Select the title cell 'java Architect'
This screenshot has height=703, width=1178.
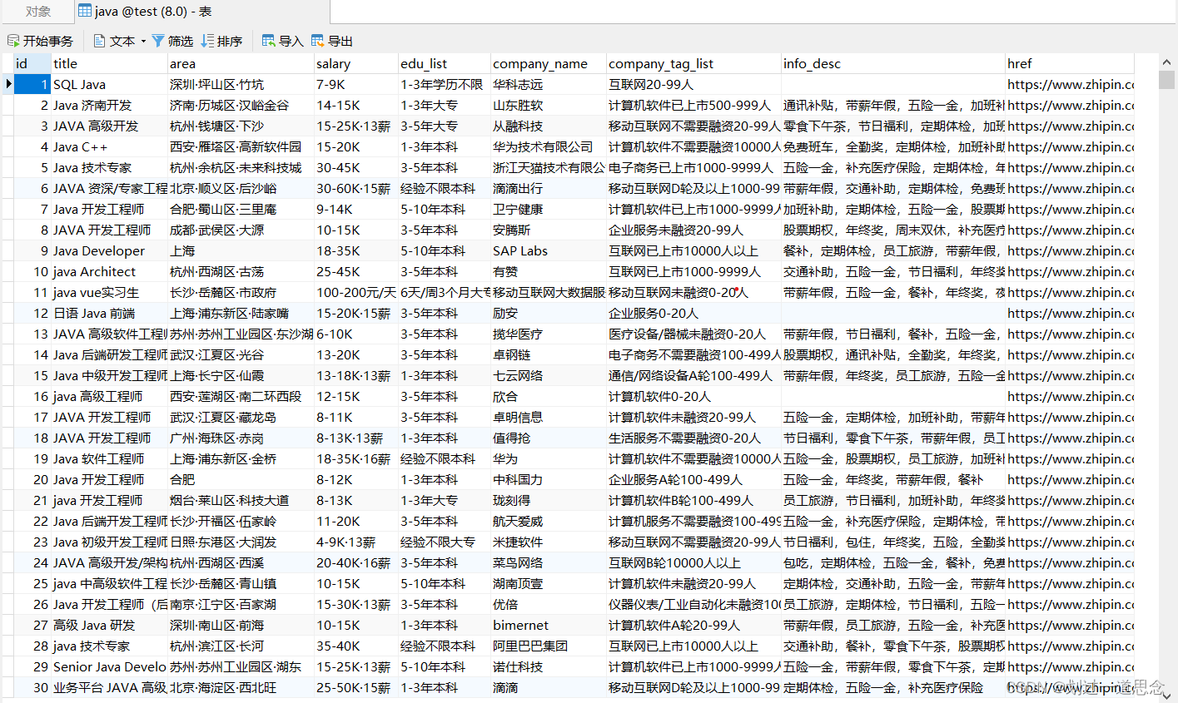[x=110, y=271]
